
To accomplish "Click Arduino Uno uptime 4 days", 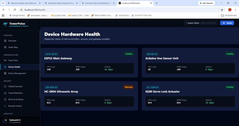I will (209, 69).
